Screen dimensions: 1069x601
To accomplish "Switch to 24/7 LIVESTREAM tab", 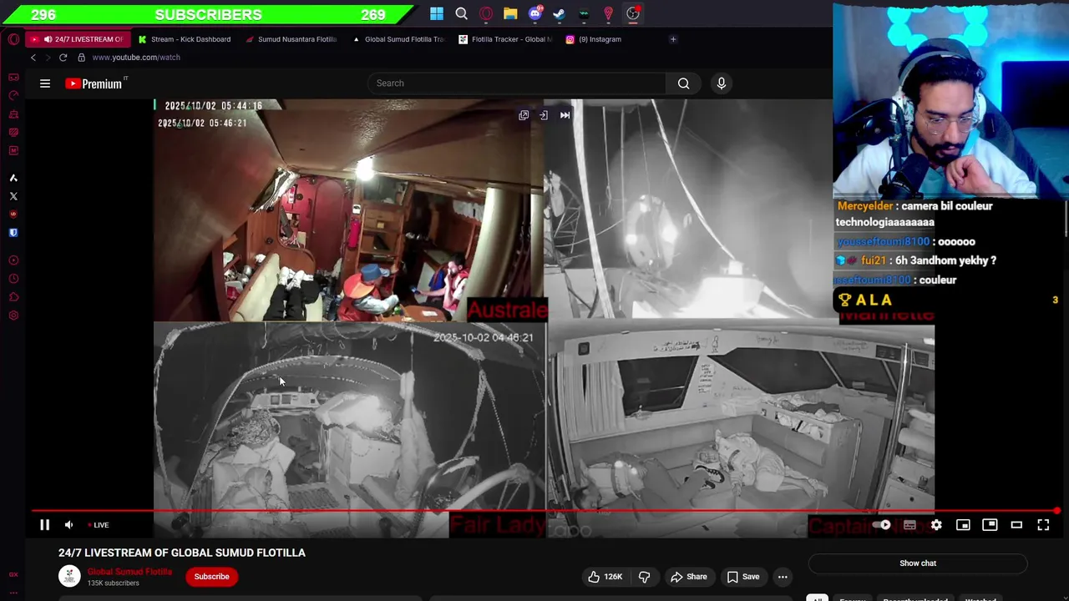I will pos(79,39).
